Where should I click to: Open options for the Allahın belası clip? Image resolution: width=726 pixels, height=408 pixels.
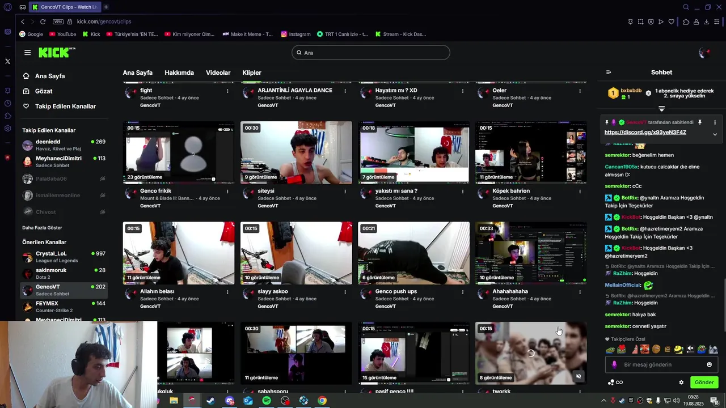227,292
